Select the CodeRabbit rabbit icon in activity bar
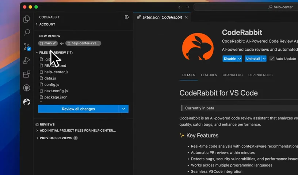 click(27, 102)
